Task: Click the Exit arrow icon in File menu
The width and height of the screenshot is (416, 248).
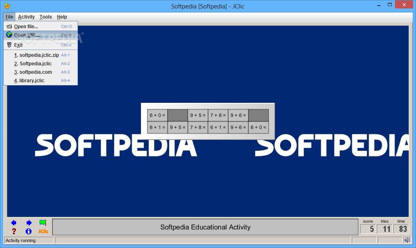Action: [9, 45]
